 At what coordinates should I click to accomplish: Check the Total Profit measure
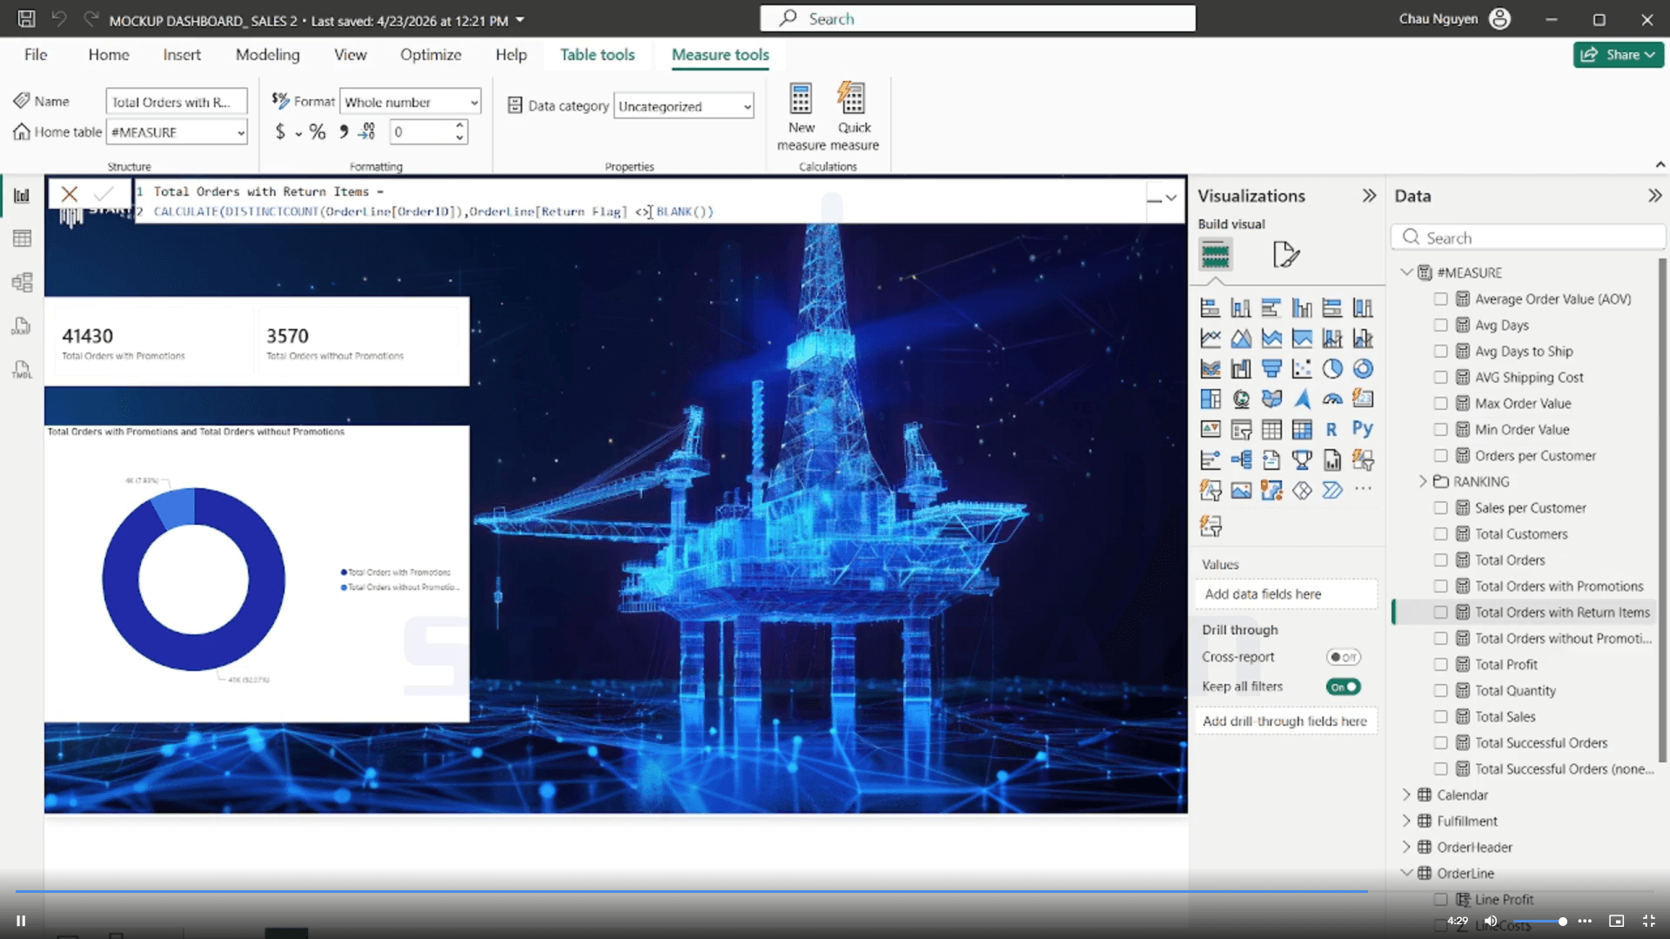tap(1440, 665)
